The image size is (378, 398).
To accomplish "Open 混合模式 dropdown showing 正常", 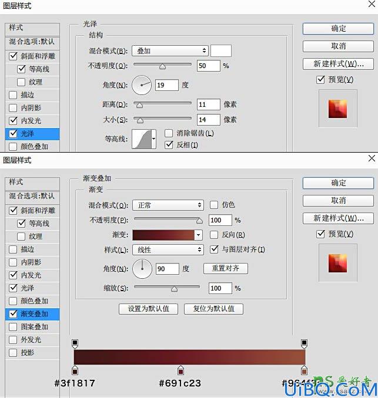I will pos(168,205).
